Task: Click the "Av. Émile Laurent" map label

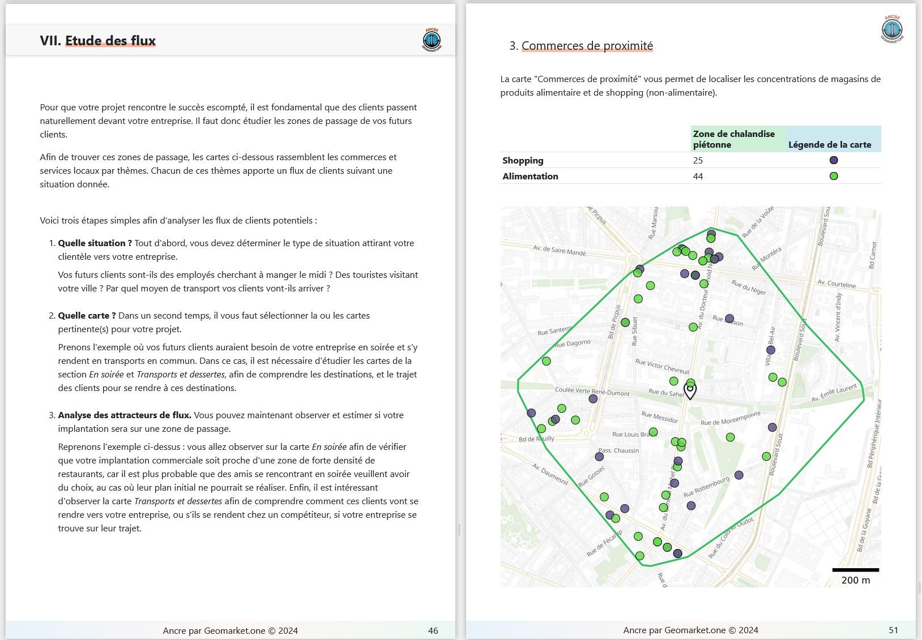Action: click(834, 393)
